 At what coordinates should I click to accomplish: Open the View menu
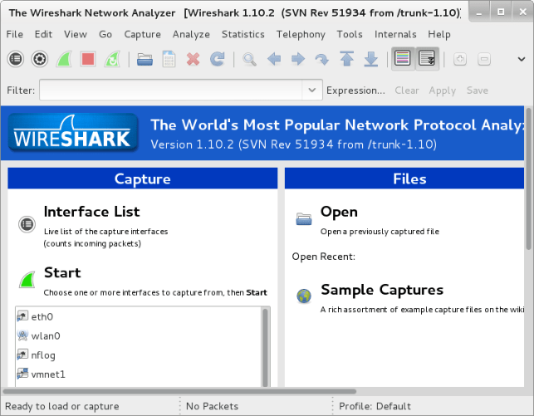[x=76, y=34]
